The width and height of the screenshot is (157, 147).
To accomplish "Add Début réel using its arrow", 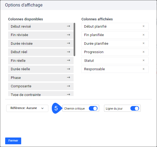I will tap(68, 52).
